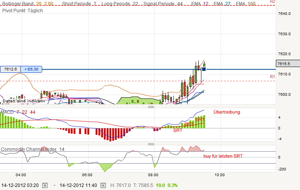Click the Pivot Punkt Täglich label
This screenshot has height=190, width=300.
tap(22, 11)
